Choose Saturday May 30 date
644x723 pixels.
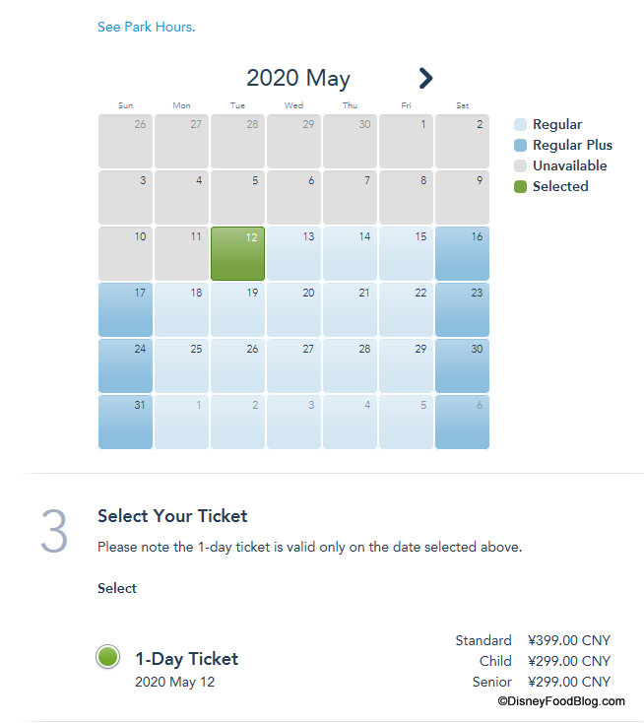pos(462,365)
